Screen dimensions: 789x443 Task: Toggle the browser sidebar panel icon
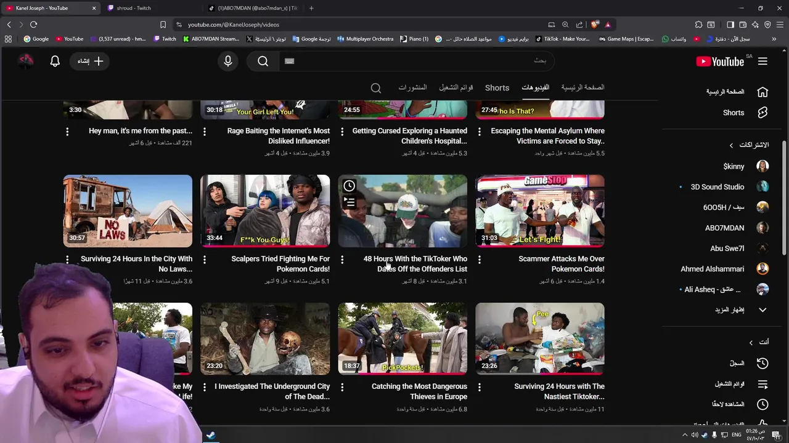[x=730, y=25]
